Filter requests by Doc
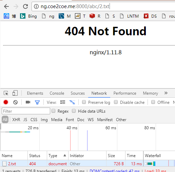The image size is (175, 172). click(x=81, y=120)
